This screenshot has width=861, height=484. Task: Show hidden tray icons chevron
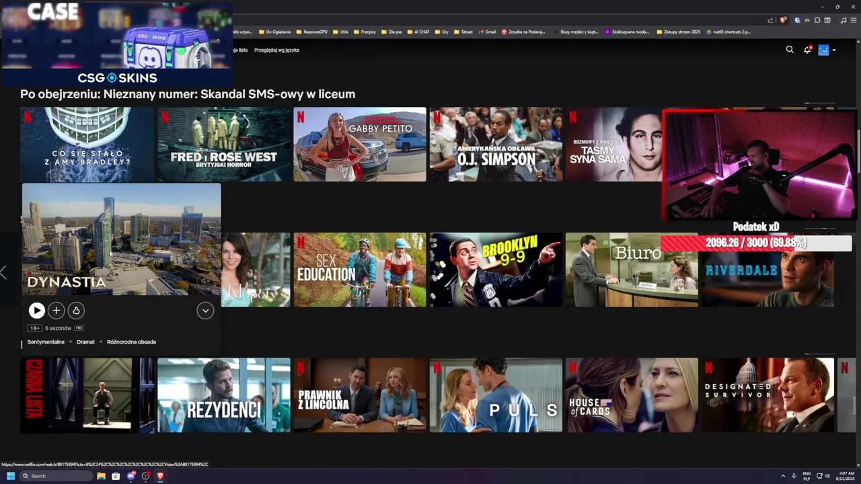pos(783,476)
